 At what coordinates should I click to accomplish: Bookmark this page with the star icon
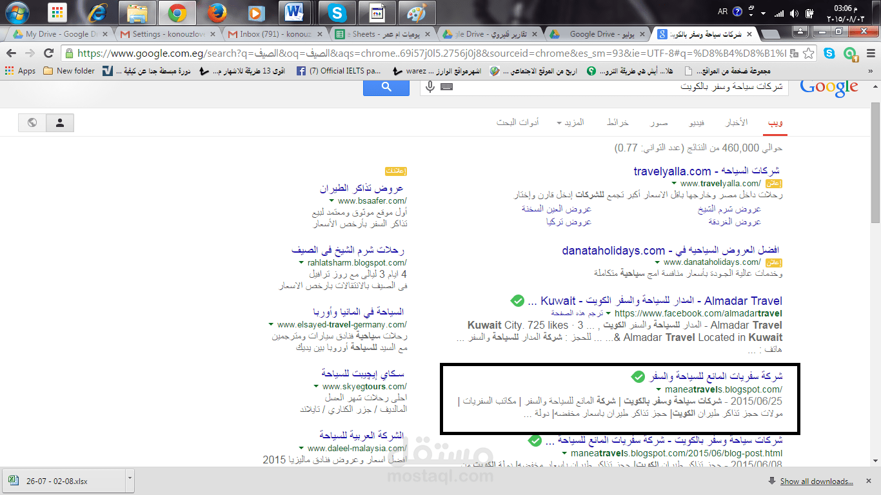[x=808, y=53]
